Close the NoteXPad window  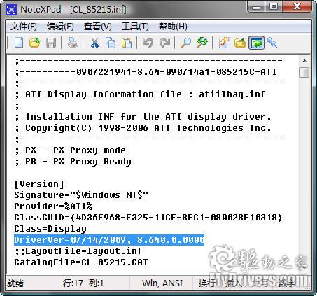tap(297, 7)
